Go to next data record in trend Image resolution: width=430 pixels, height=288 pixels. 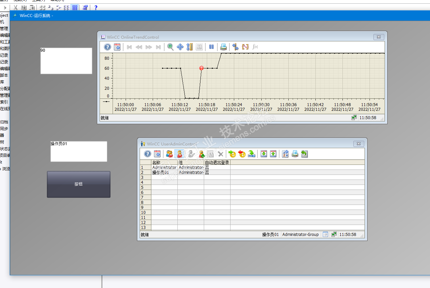coord(149,47)
